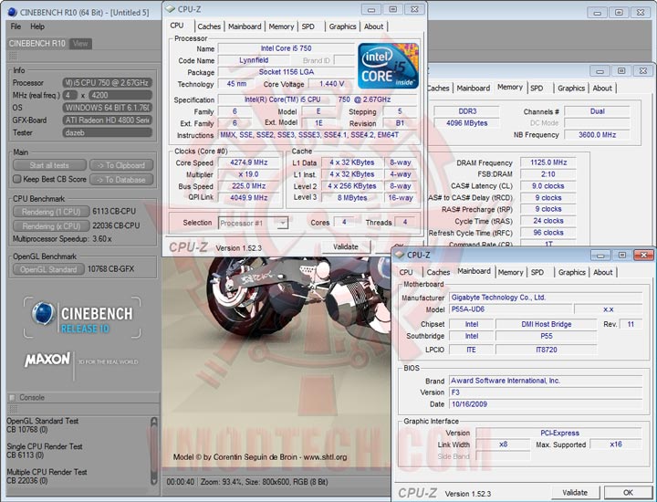The image size is (657, 502).
Task: Click the grip handle icon under Console header
Action: tap(13, 409)
